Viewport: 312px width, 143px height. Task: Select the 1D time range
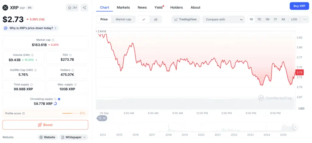pos(251,19)
